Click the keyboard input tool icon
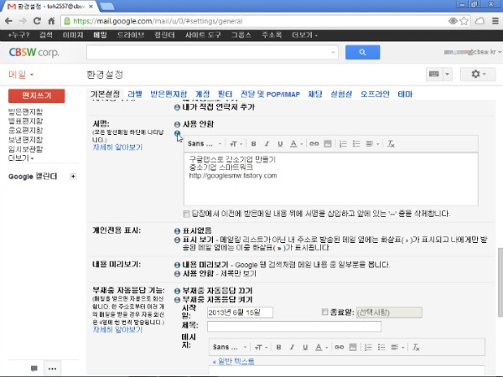This screenshot has width=503, height=377. (x=434, y=75)
